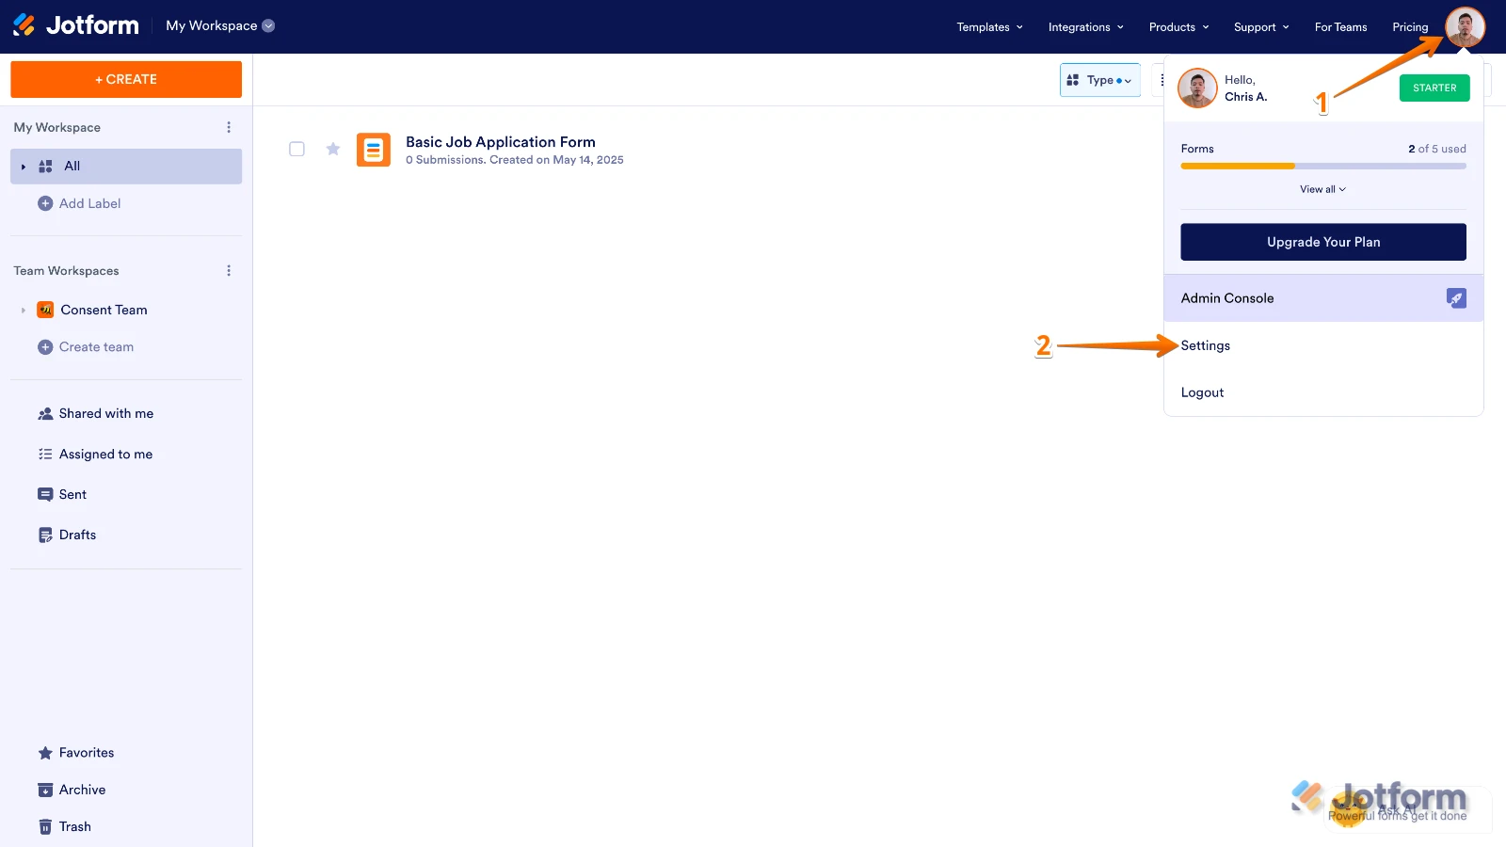Open the Sent messages icon
Viewport: 1506px width, 847px height.
pos(45,493)
